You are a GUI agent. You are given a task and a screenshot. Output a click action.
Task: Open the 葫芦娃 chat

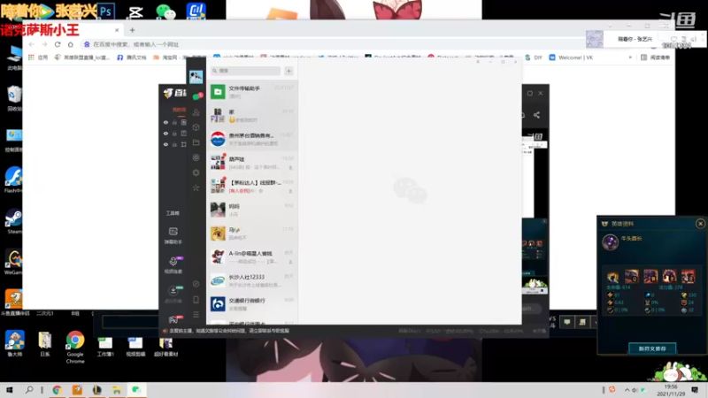(x=252, y=163)
